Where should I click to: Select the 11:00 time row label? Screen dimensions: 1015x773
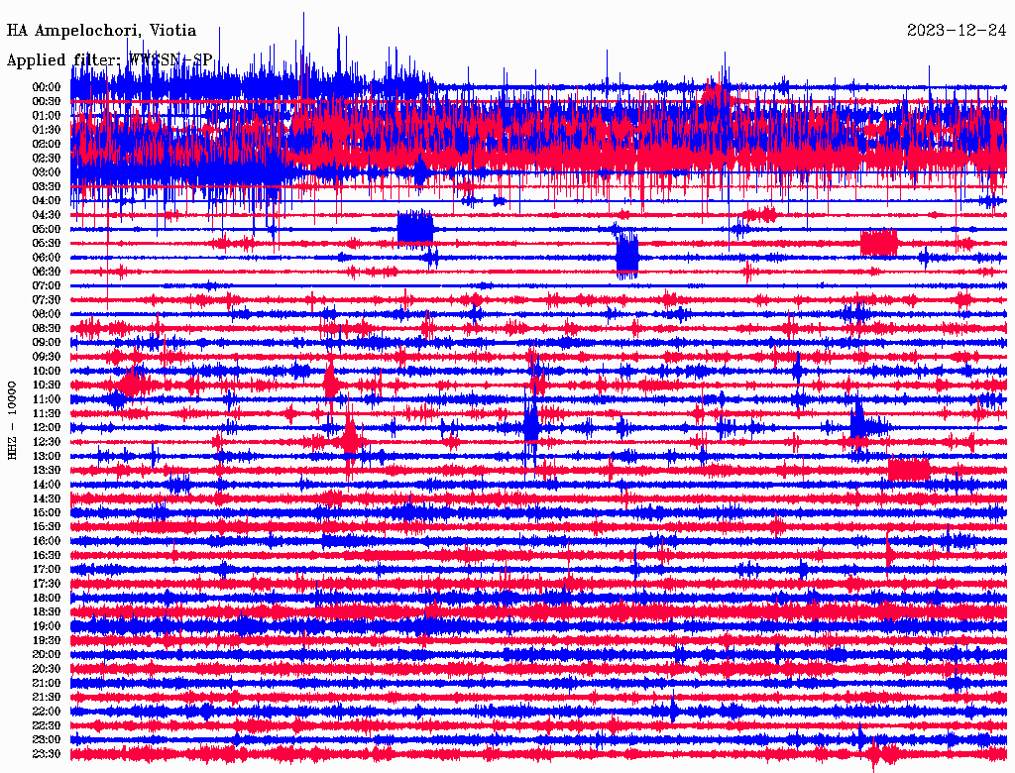47,399
